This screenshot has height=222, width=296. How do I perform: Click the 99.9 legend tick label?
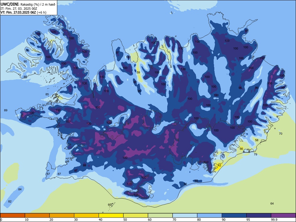(x=274, y=220)
